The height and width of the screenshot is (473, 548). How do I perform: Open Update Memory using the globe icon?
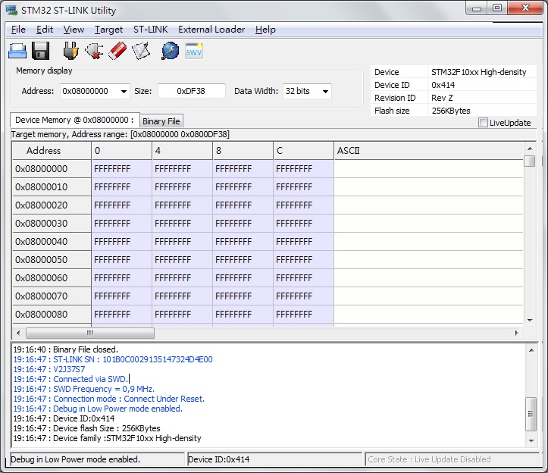171,51
